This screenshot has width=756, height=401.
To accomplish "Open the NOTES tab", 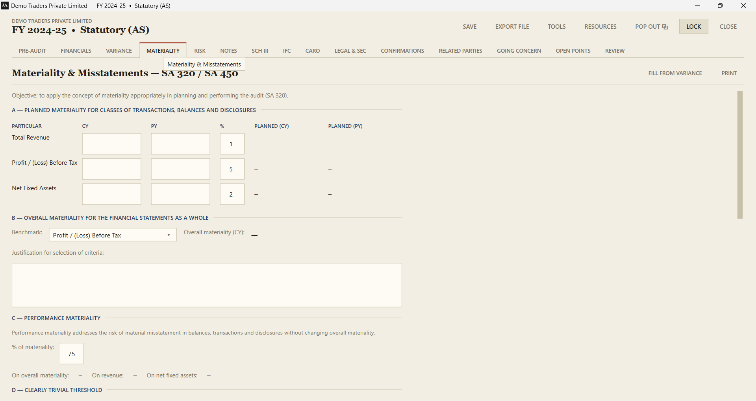I will 229,51.
